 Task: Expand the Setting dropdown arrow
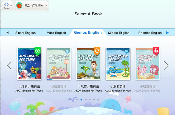(x=11, y=6)
